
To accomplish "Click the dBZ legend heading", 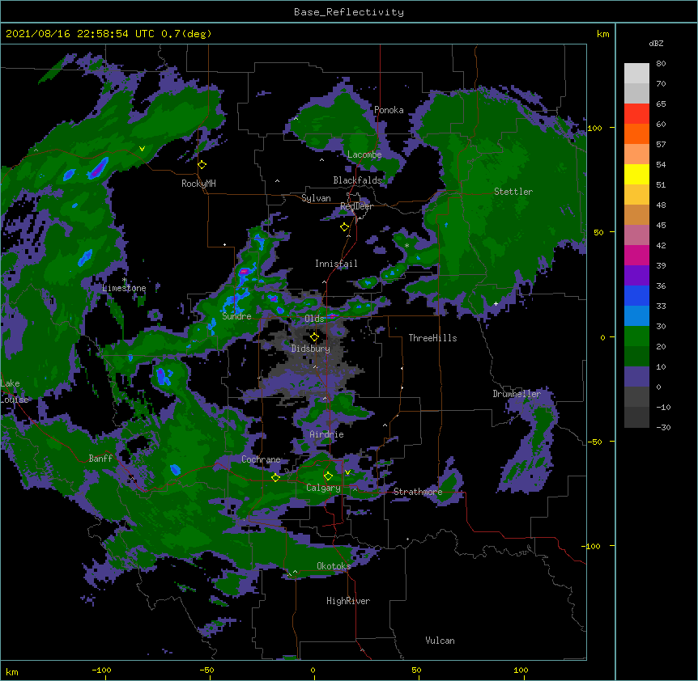I will click(656, 43).
